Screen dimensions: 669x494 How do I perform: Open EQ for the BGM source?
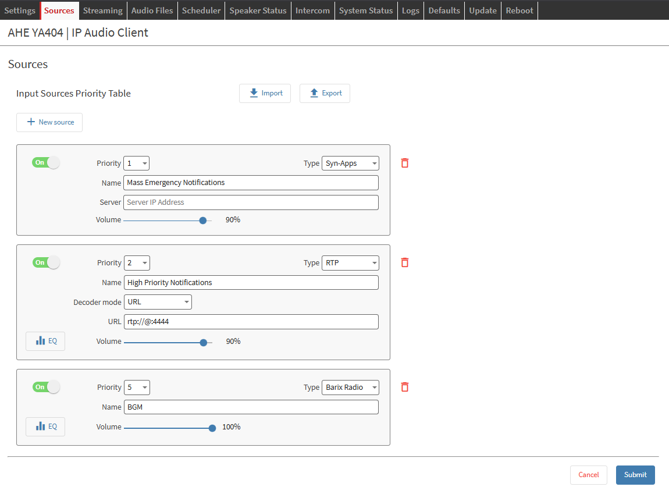coord(45,427)
